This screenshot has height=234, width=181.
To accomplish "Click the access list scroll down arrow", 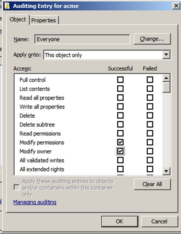I will 166,171.
